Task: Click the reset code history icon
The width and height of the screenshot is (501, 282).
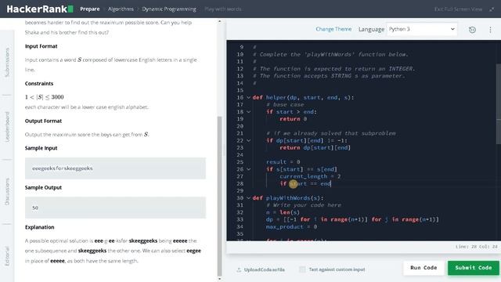Action: [472, 30]
